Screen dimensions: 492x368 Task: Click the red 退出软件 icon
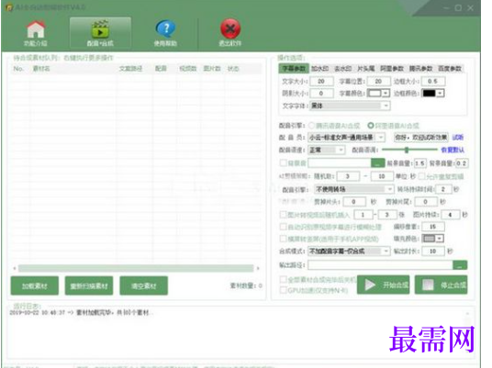coord(230,33)
